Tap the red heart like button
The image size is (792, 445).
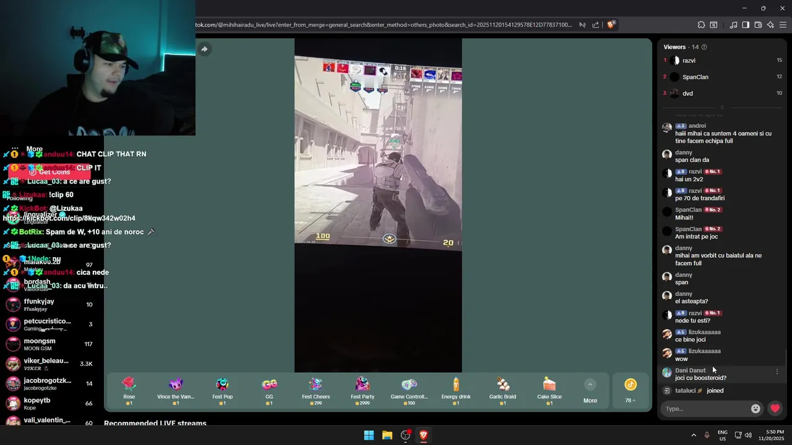click(x=775, y=409)
